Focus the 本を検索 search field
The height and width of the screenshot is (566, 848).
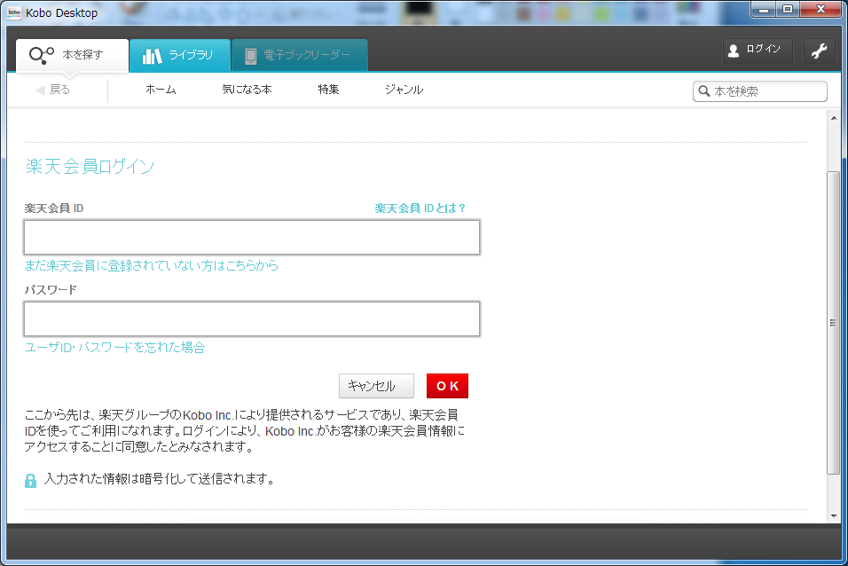click(760, 91)
